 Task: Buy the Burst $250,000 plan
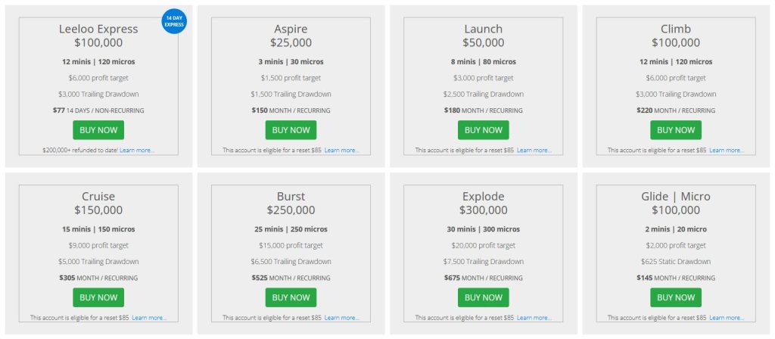click(x=291, y=297)
